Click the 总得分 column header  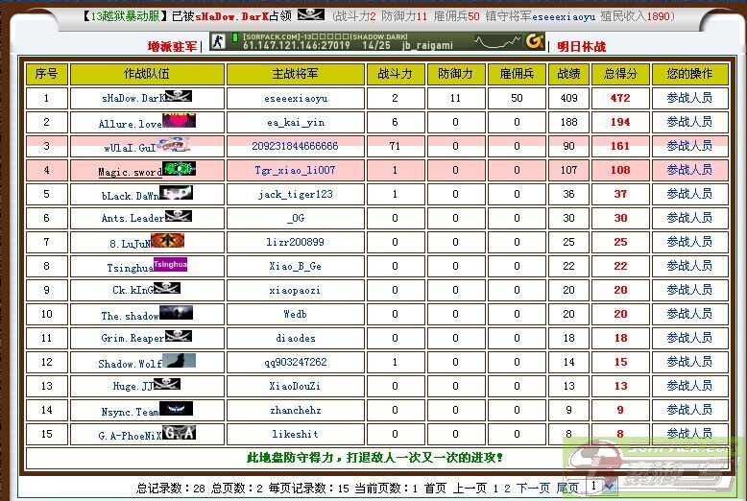click(x=620, y=74)
